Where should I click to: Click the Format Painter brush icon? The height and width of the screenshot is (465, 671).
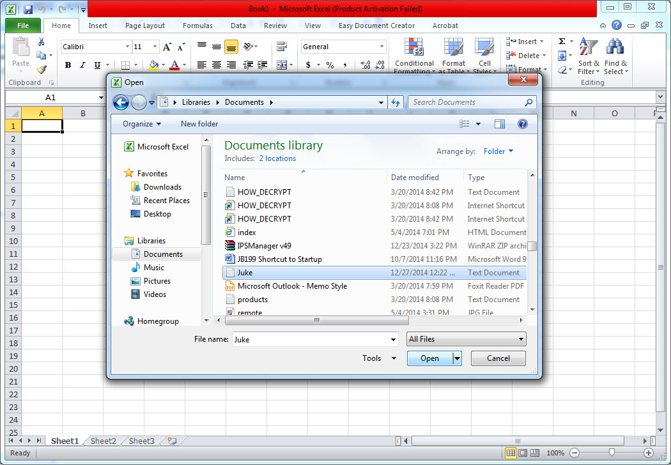point(41,70)
